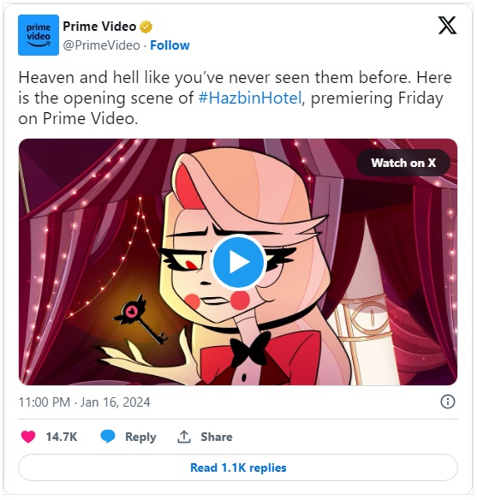Click Read 1.1K replies button
Image resolution: width=477 pixels, height=500 pixels.
point(238,467)
